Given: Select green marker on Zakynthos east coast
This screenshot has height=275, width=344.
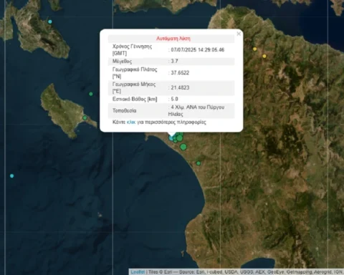Looking at the screenshot, I should 85,117.
